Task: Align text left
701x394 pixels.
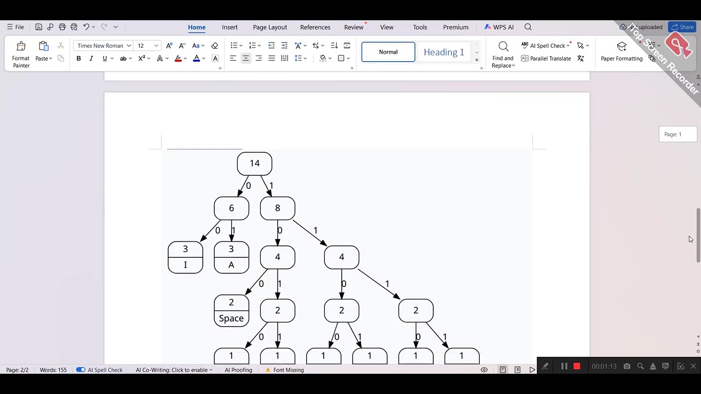Action: (233, 58)
